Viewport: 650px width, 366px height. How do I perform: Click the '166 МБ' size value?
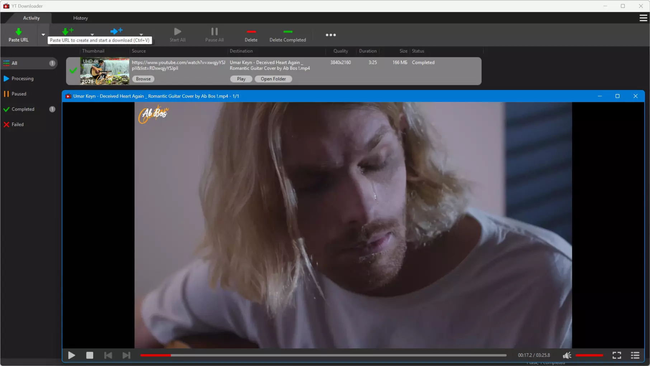[x=400, y=62]
